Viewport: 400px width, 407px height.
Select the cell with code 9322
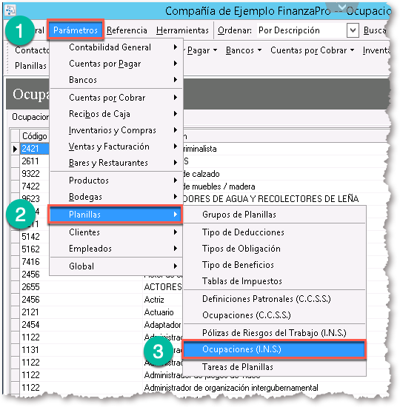tap(34, 174)
